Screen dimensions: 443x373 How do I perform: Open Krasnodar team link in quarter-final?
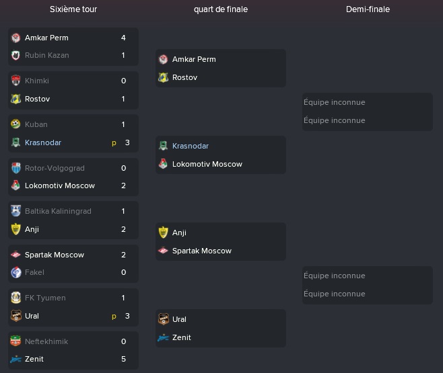pos(191,146)
